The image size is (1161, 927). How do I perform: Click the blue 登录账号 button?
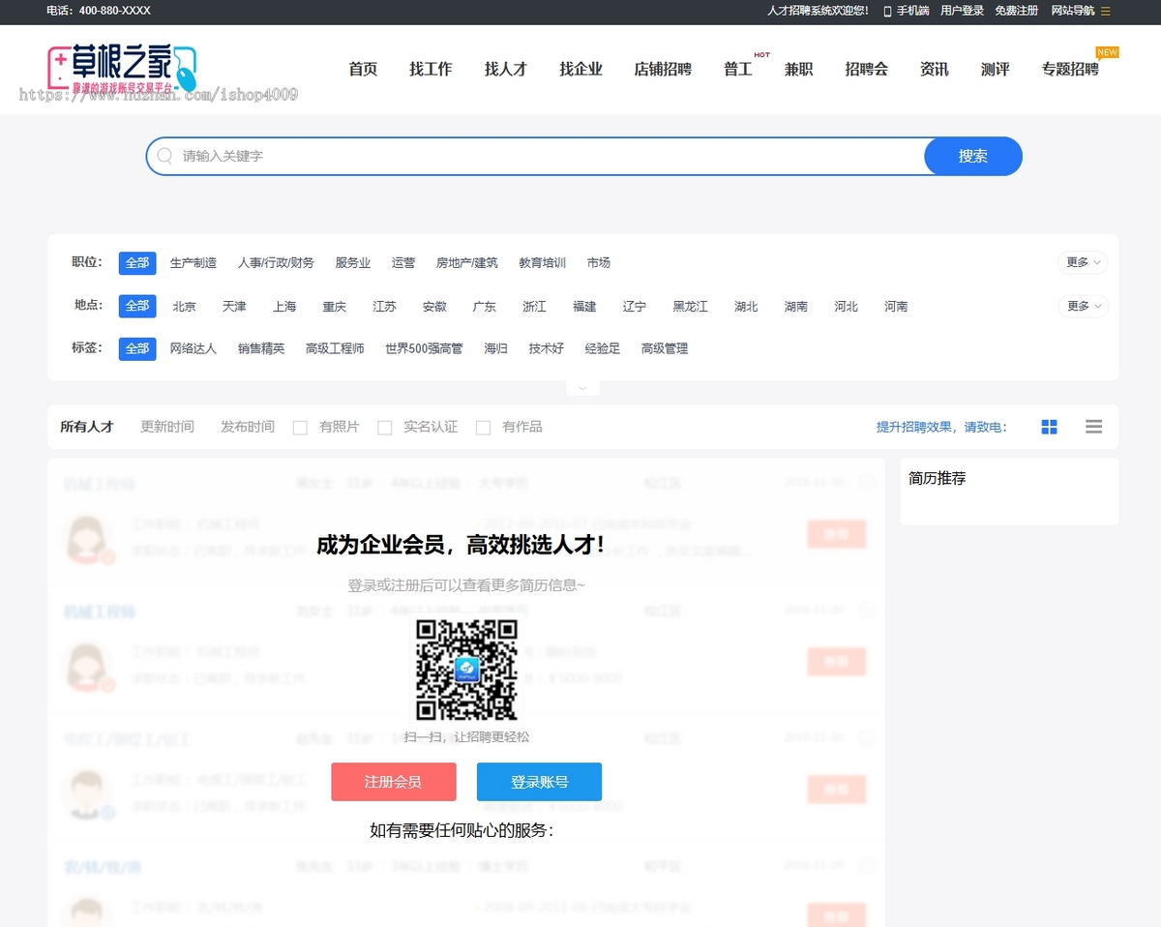pos(540,782)
